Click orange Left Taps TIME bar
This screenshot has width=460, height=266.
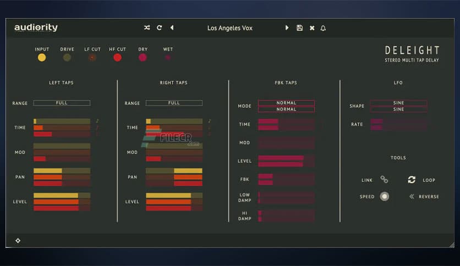(x=62, y=128)
